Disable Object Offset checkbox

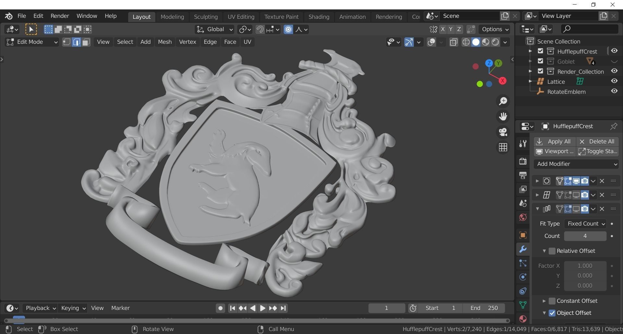(x=552, y=313)
